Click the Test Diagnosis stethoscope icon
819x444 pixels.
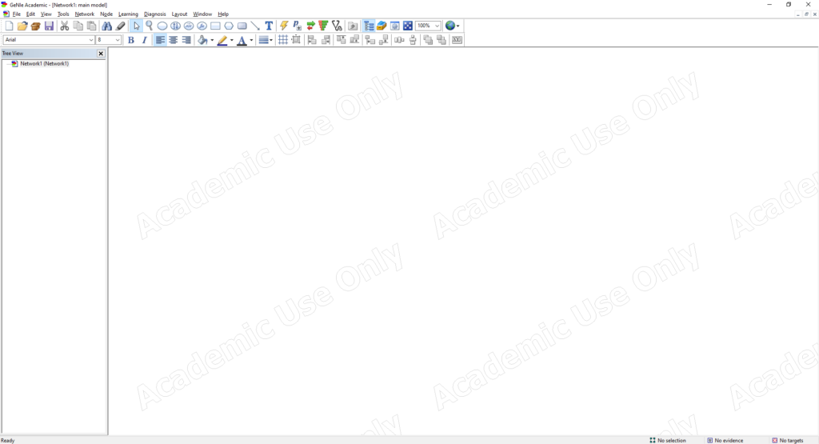tap(337, 26)
